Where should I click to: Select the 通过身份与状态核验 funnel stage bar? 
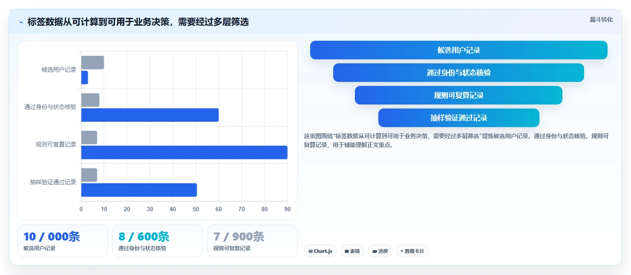[458, 73]
